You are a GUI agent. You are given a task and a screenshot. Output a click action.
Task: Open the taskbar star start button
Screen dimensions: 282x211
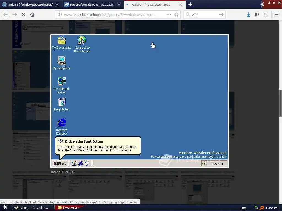point(5,207)
